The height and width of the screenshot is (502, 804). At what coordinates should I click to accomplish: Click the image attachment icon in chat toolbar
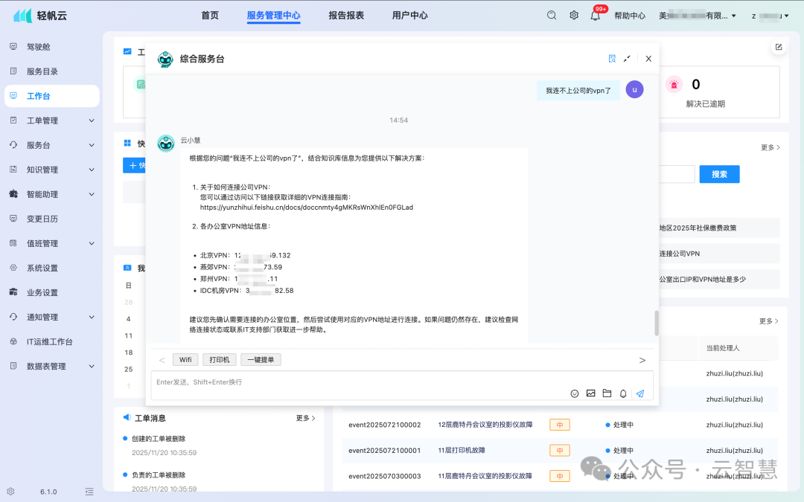tap(590, 393)
